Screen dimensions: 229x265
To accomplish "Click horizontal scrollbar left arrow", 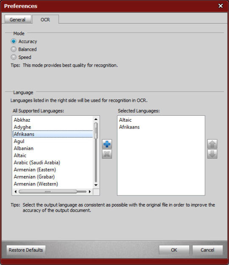I will tap(16, 192).
